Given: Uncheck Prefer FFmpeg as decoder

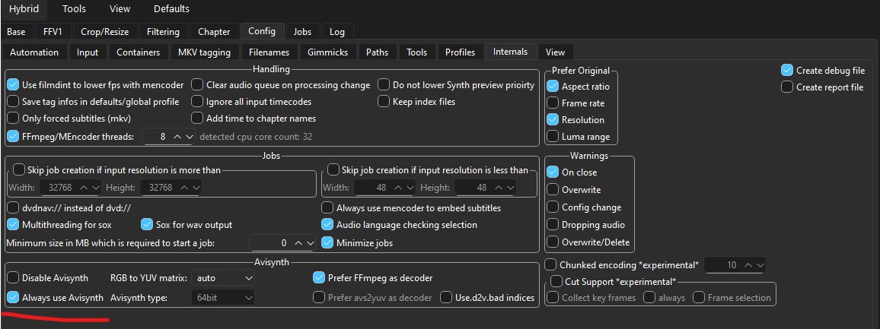Looking at the screenshot, I should tap(320, 278).
